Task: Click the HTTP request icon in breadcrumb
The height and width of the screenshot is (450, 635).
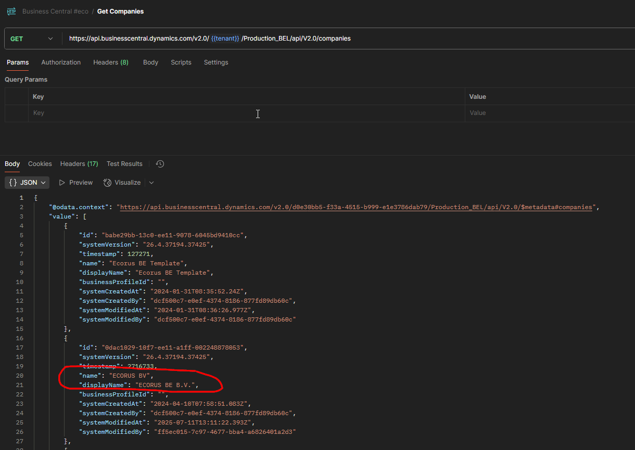Action: pos(11,11)
